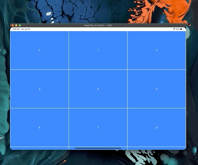The width and height of the screenshot is (198, 165).
Task: Tap the grid cell labeled 8
Action: click(157, 127)
